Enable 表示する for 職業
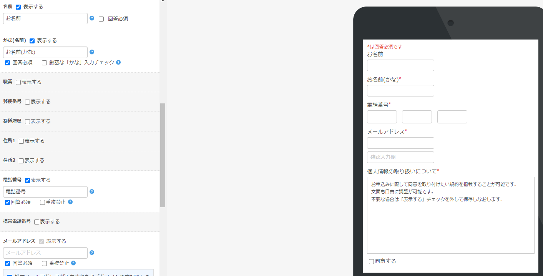The image size is (543, 276). click(18, 82)
